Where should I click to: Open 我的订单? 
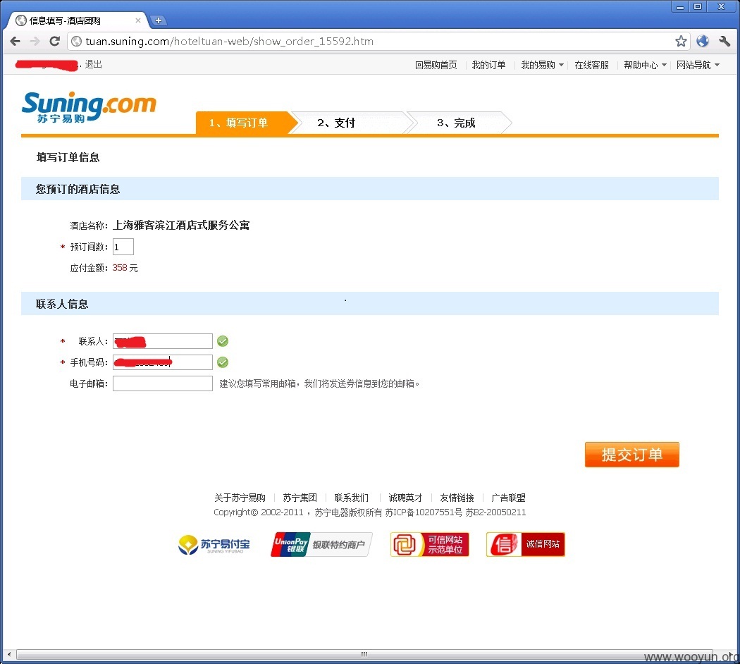click(488, 65)
